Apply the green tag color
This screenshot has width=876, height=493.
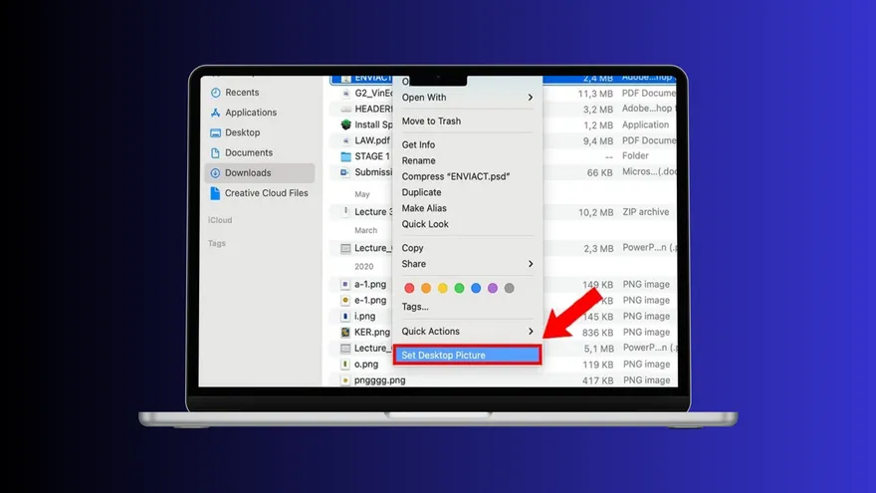click(459, 288)
